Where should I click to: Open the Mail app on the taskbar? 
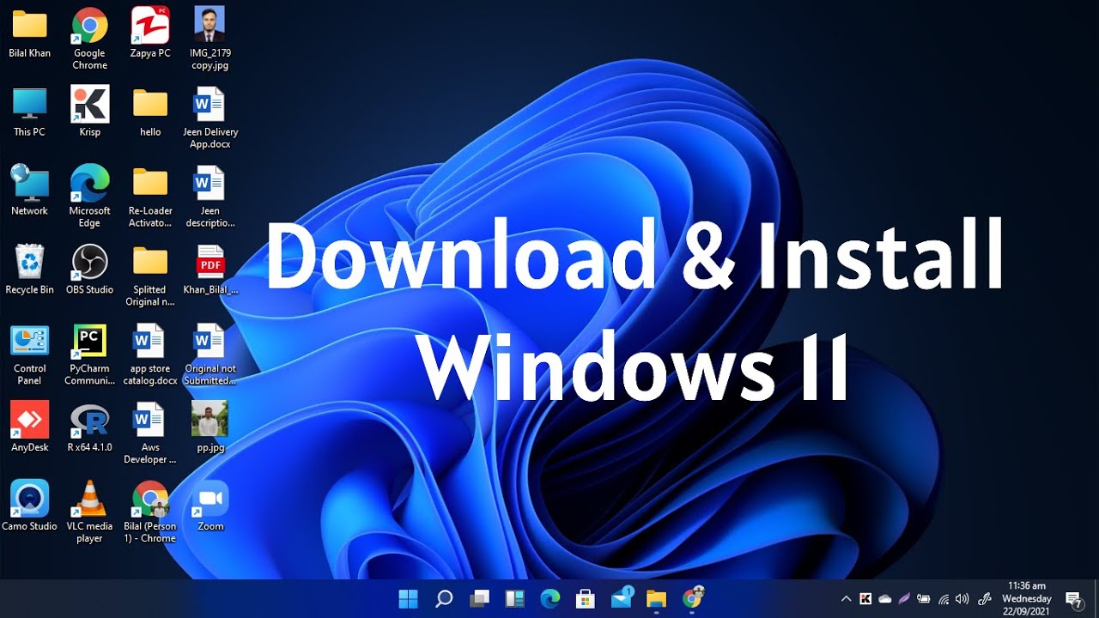click(x=622, y=598)
